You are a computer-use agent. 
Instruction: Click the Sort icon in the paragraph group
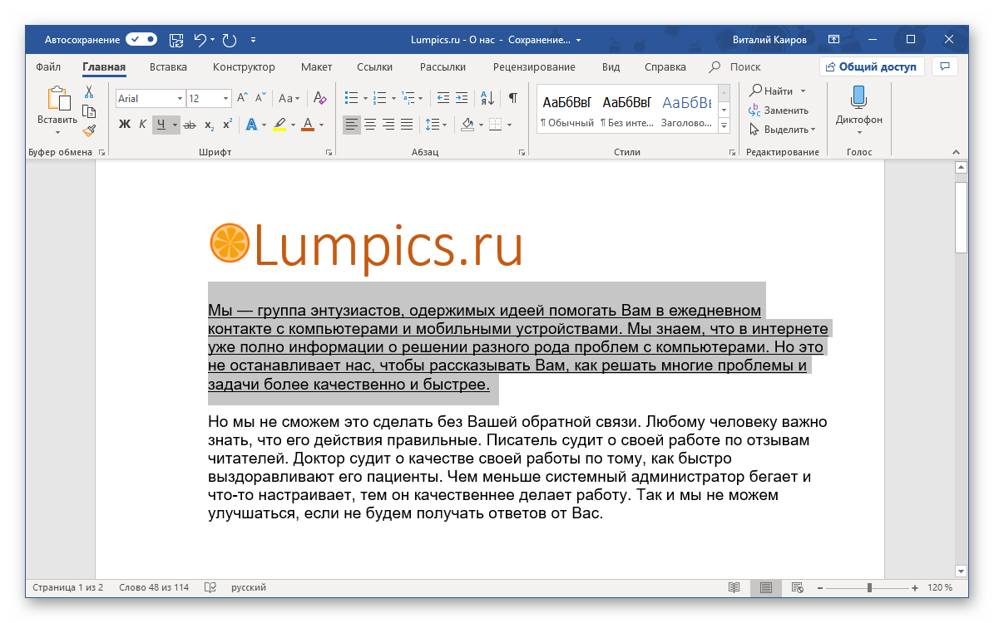pyautogui.click(x=488, y=98)
